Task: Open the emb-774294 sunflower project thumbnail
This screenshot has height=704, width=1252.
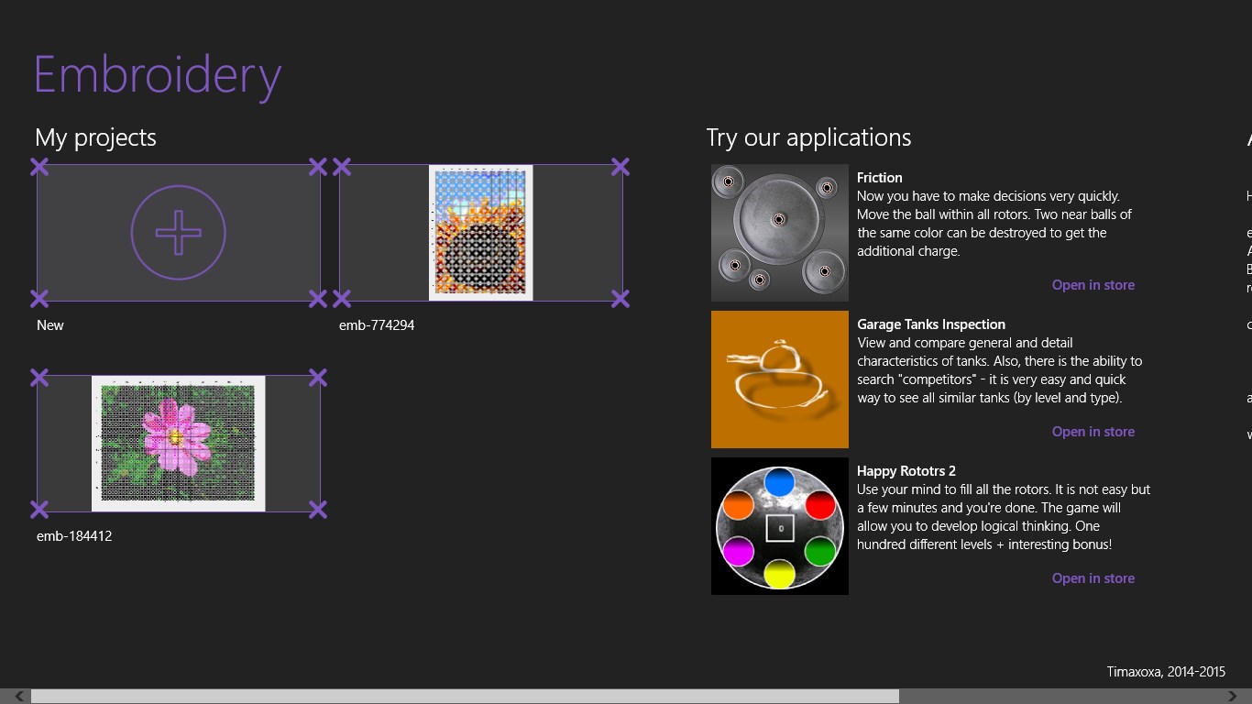Action: tap(481, 233)
